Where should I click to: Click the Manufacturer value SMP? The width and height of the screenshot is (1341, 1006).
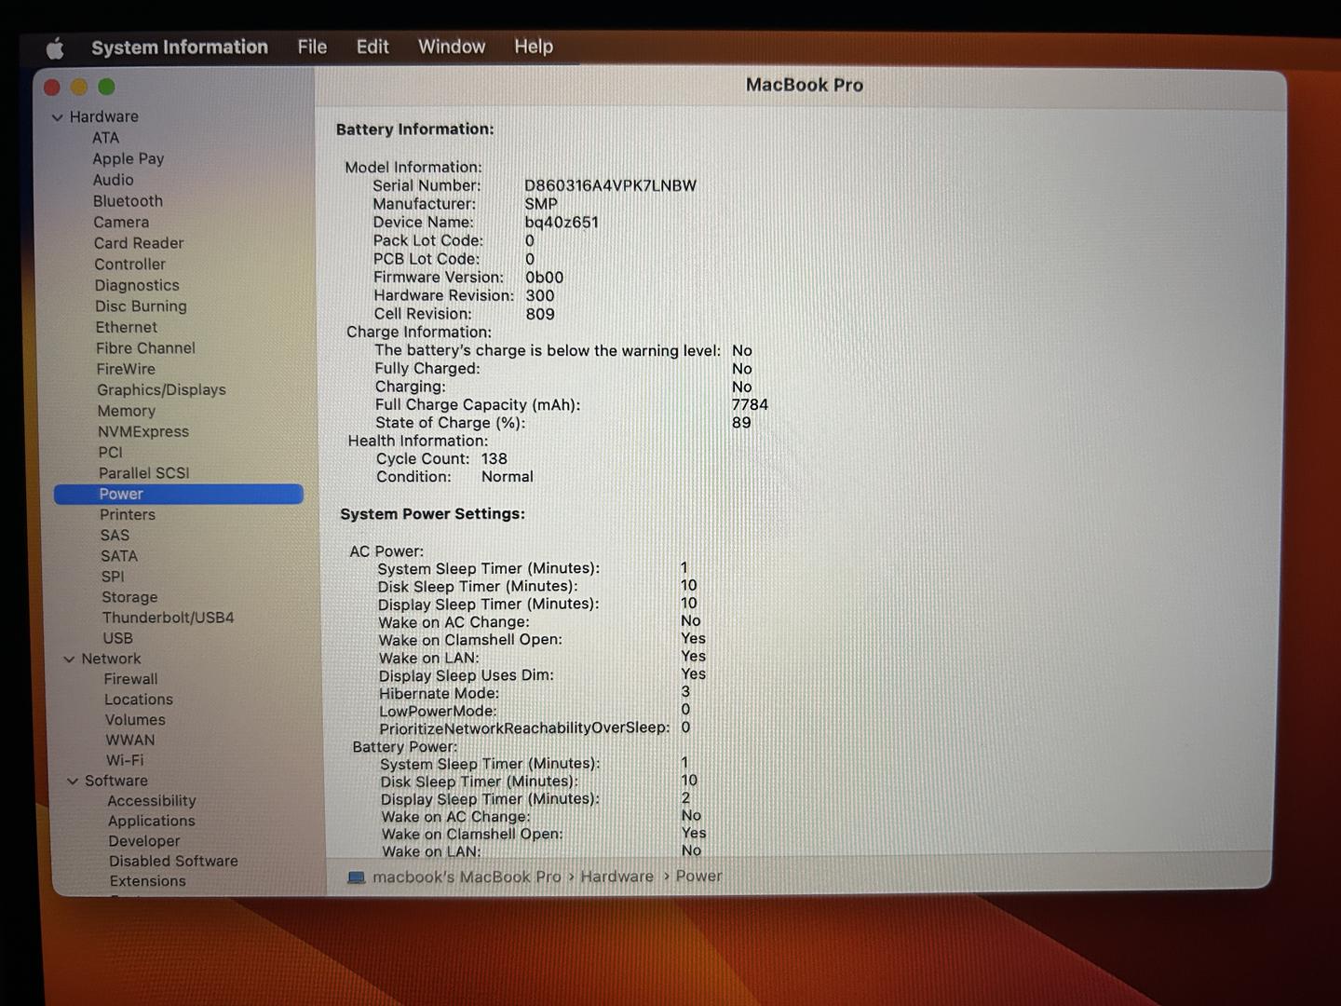tap(541, 204)
